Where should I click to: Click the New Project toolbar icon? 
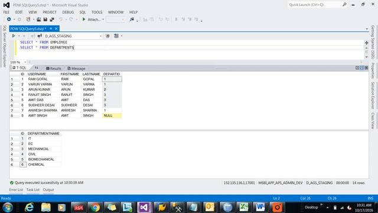pos(28,20)
